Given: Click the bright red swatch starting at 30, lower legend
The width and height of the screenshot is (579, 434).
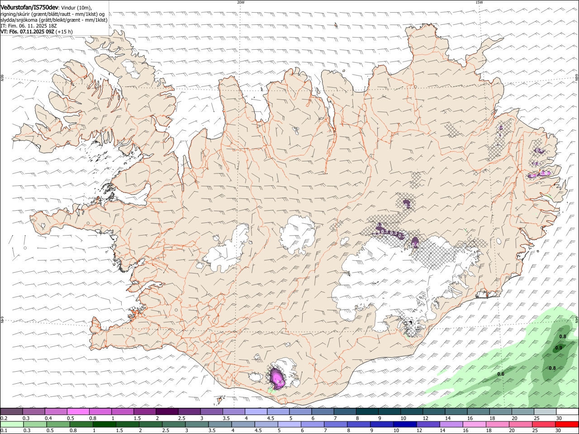Looking at the screenshot, I should [x=567, y=425].
